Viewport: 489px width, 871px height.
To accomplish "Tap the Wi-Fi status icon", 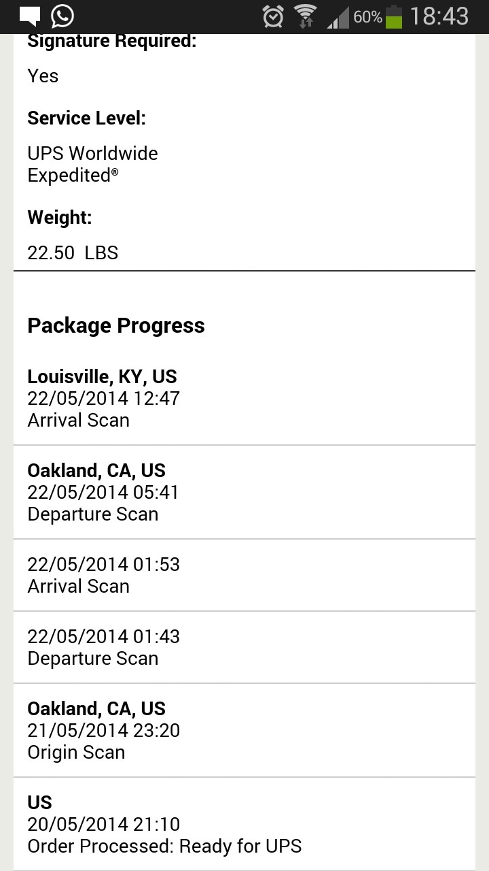I will [306, 16].
